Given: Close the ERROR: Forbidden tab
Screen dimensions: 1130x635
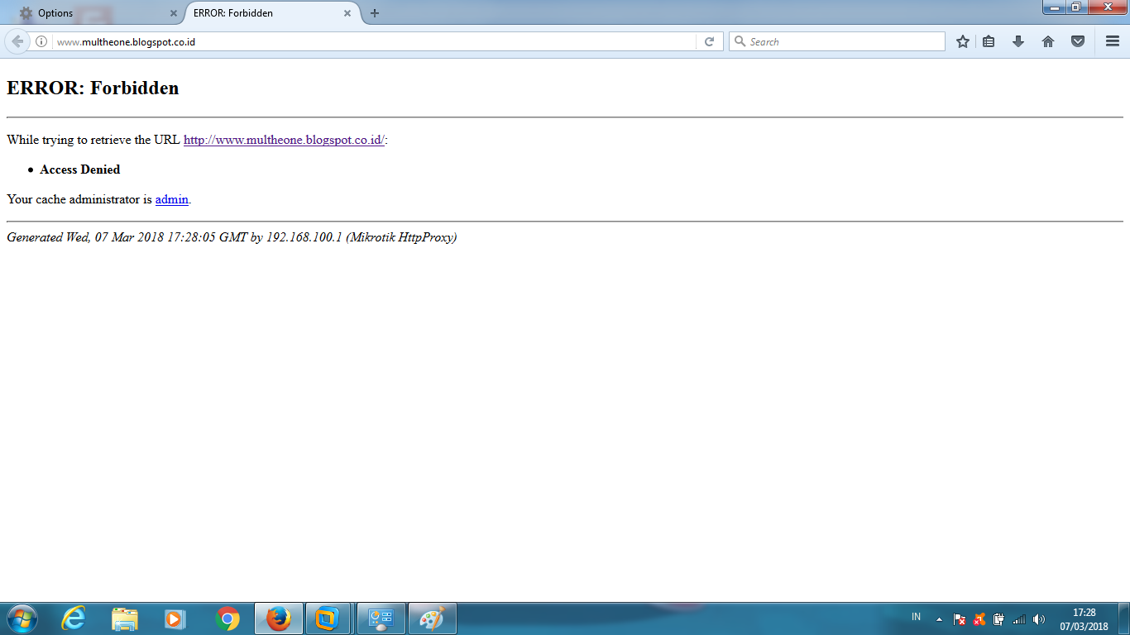Looking at the screenshot, I should click(348, 13).
